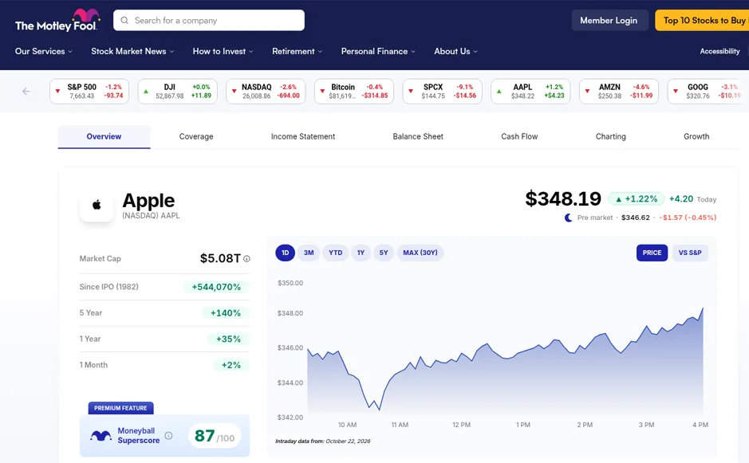Click the +544,070% since IPO value

pos(216,287)
